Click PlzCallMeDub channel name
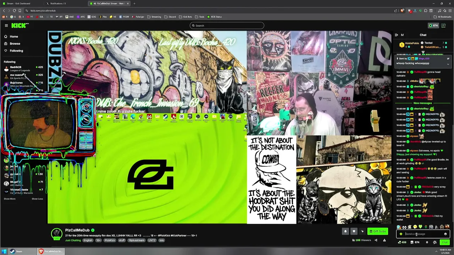Viewport: 454px width, 255px height. click(x=77, y=230)
